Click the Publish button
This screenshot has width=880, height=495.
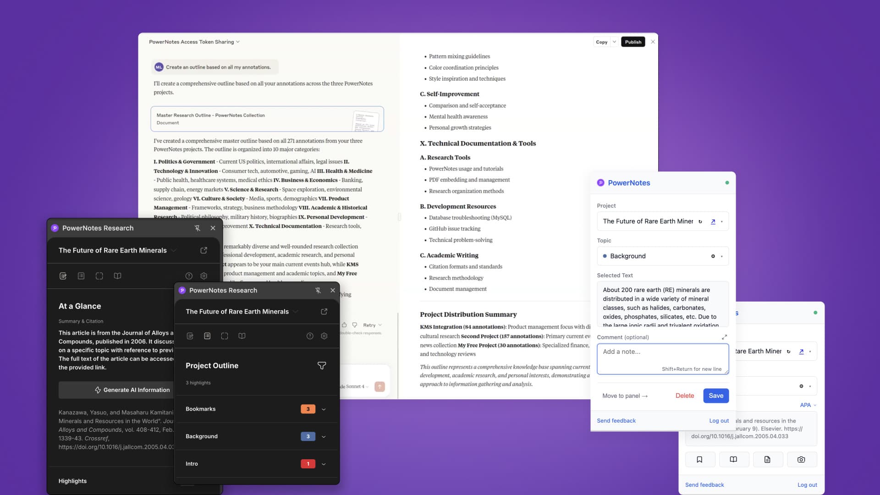pos(633,42)
